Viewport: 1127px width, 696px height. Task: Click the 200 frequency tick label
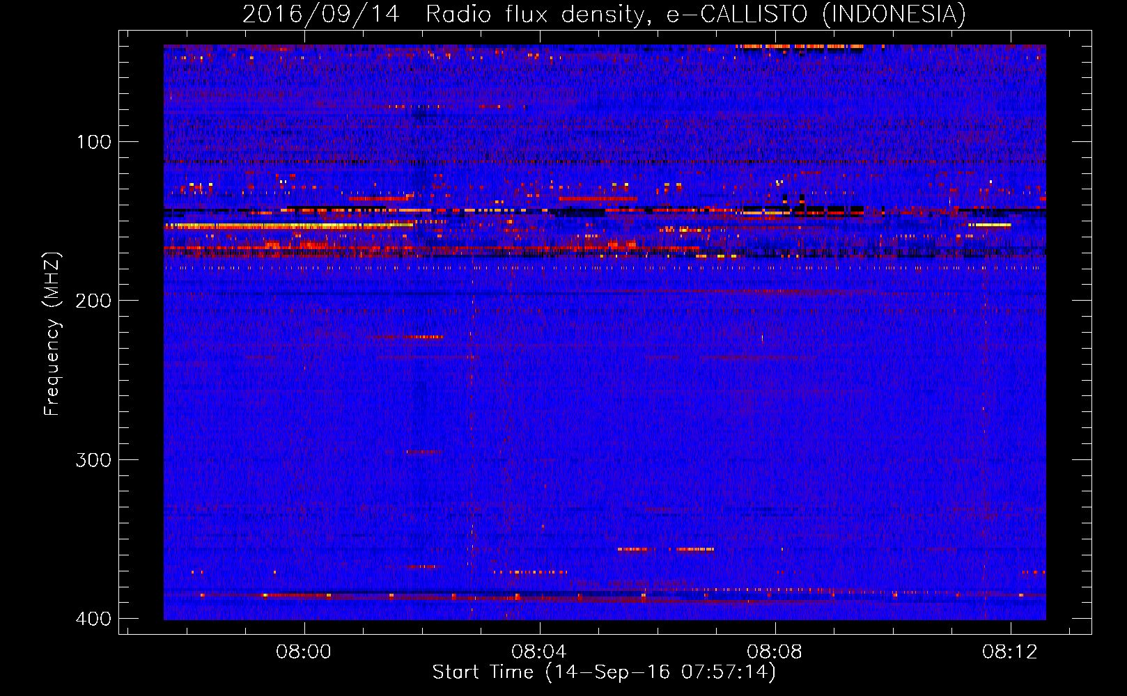pos(94,301)
